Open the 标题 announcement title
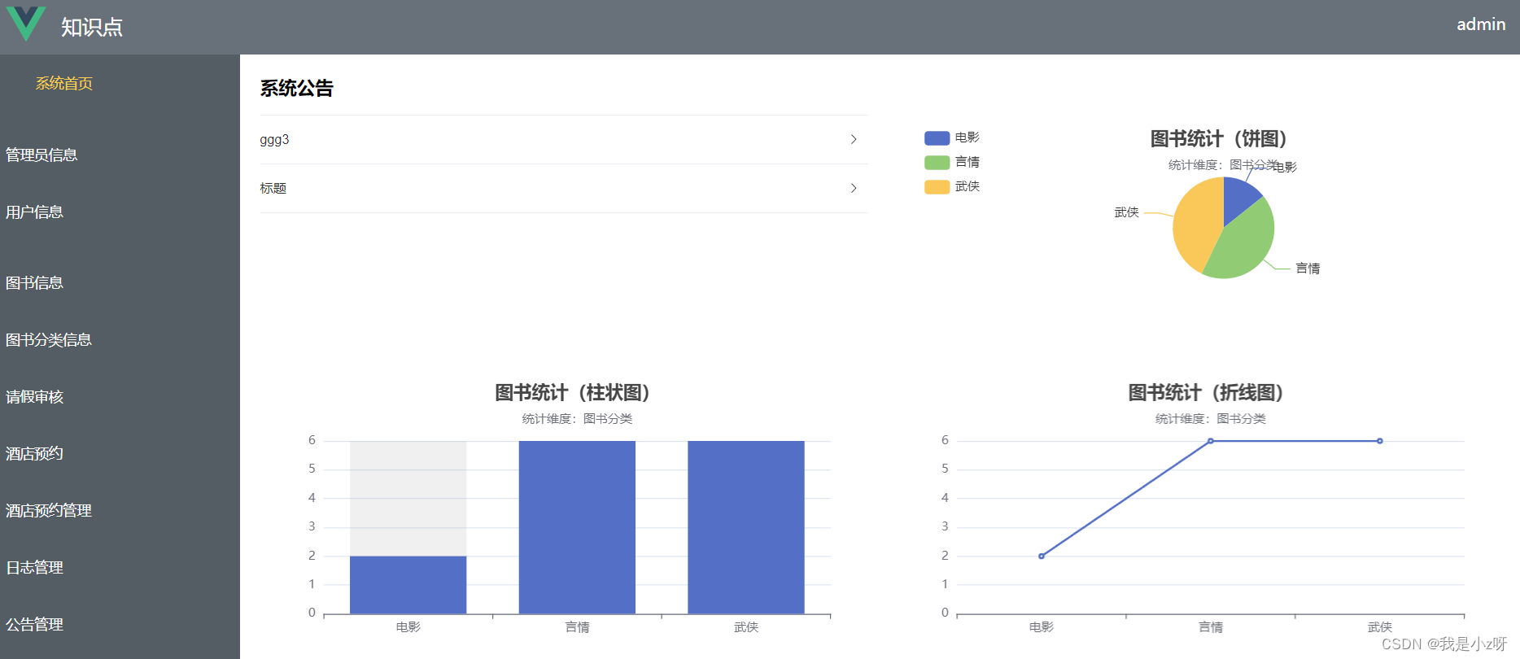Screen dimensions: 1520x659 (273, 188)
